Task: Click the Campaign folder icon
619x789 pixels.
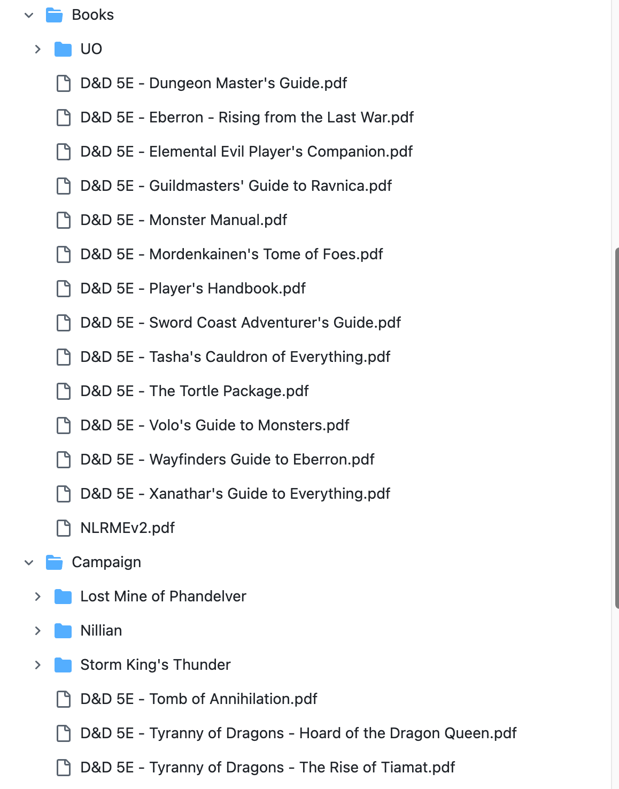Action: pyautogui.click(x=56, y=562)
